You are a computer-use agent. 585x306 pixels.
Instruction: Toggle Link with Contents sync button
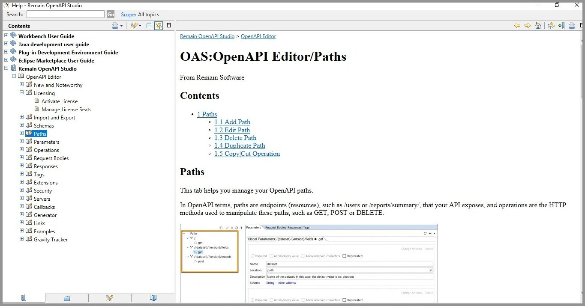159,26
